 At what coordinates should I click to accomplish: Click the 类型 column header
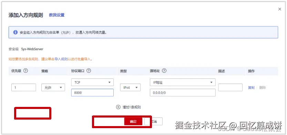tap(123, 71)
